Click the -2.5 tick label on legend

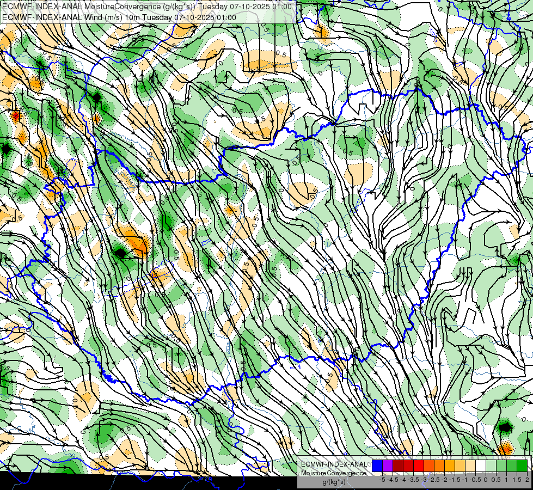[434, 480]
